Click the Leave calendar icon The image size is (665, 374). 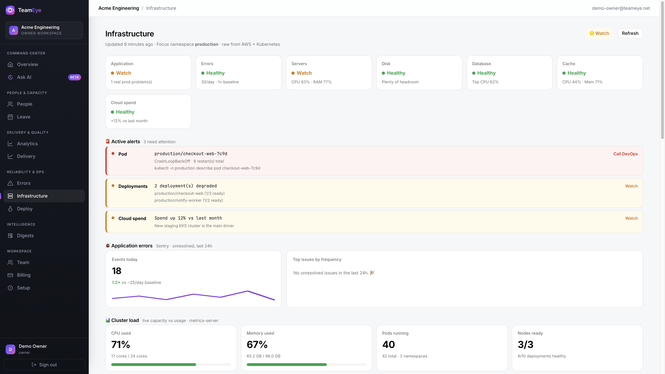pos(10,117)
